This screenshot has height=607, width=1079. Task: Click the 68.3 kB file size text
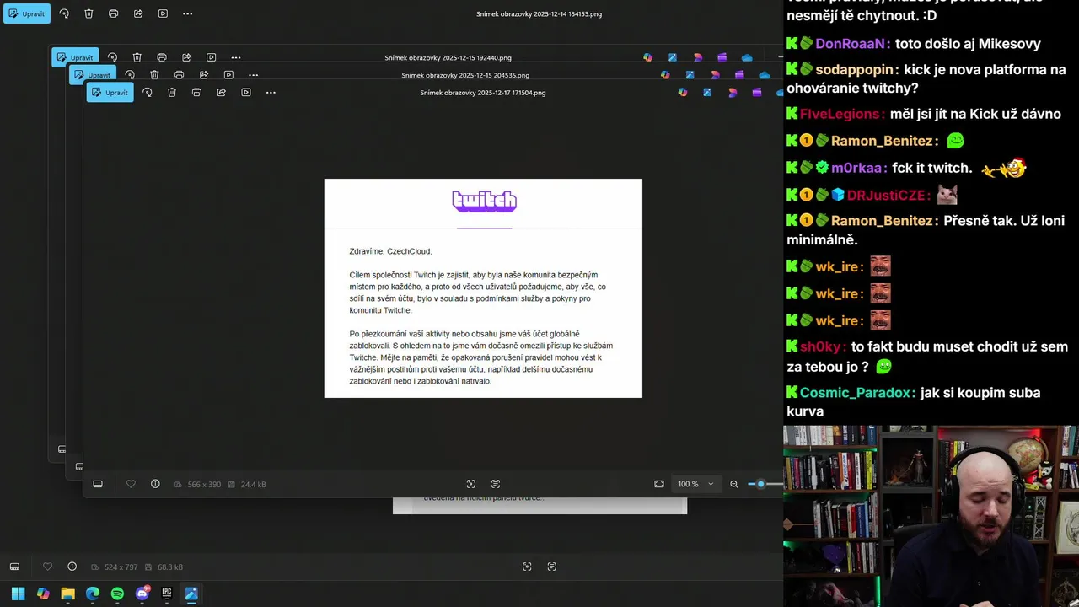[169, 567]
